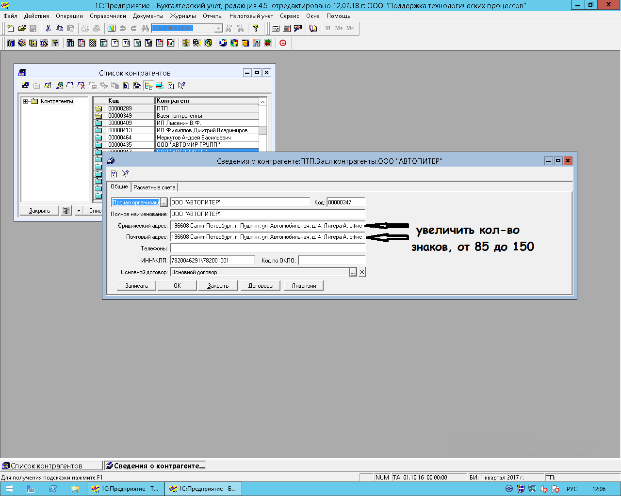Viewport: 621px width, 496px height.
Task: Click the delete row icon with red X
Action: [x=82, y=86]
